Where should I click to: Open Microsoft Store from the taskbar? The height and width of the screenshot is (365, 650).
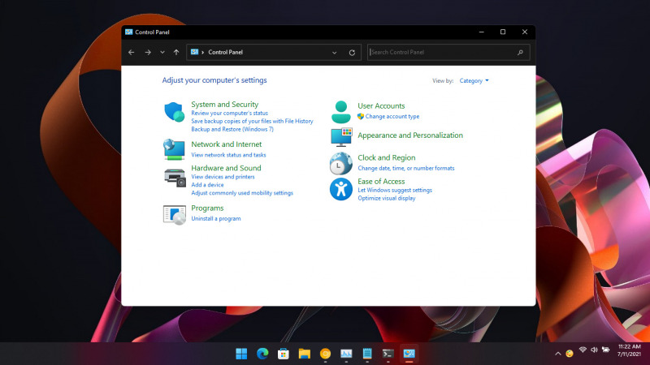pyautogui.click(x=284, y=354)
